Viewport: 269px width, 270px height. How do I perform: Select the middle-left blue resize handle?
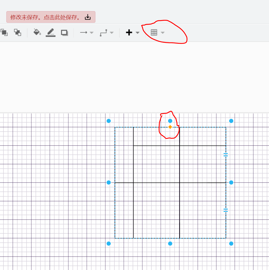point(109,182)
